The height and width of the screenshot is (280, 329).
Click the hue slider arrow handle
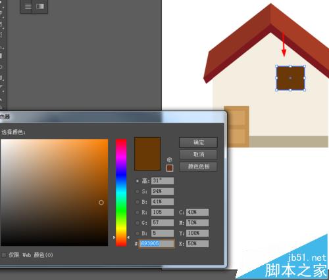[114, 237]
